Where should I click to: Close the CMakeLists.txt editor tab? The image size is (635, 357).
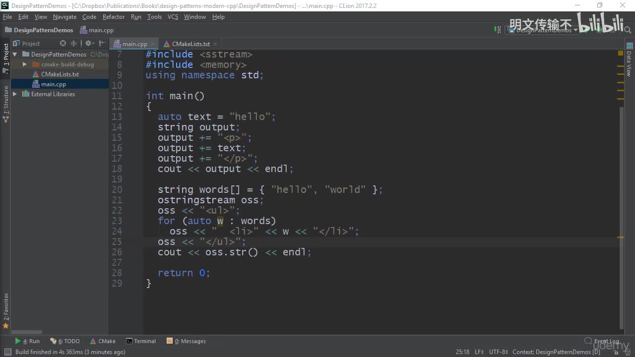point(215,44)
